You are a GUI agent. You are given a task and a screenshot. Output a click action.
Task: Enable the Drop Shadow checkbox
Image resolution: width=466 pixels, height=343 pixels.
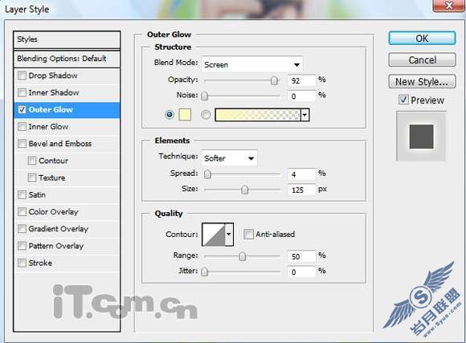click(22, 76)
